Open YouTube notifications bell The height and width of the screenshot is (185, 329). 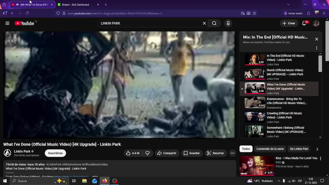pyautogui.click(x=304, y=23)
